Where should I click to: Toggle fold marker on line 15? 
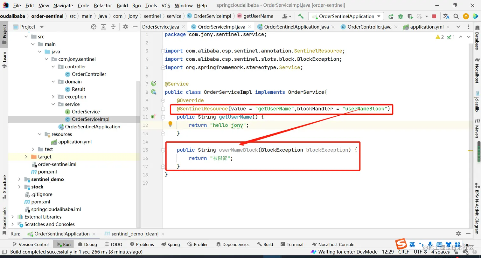(x=163, y=150)
